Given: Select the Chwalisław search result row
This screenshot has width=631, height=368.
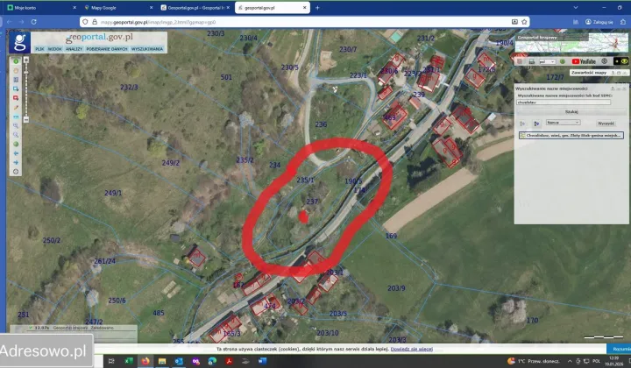Looking at the screenshot, I should [571, 136].
